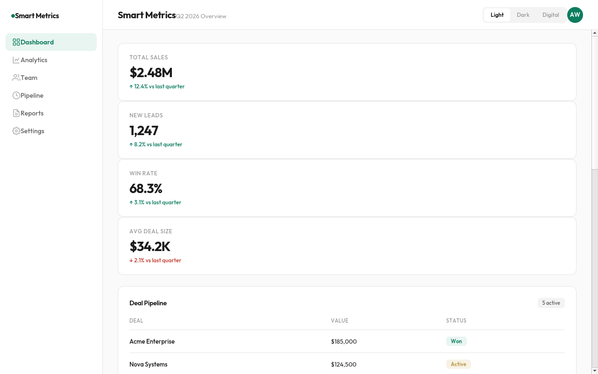
Task: Select the Analytics chart icon
Action: [15, 60]
